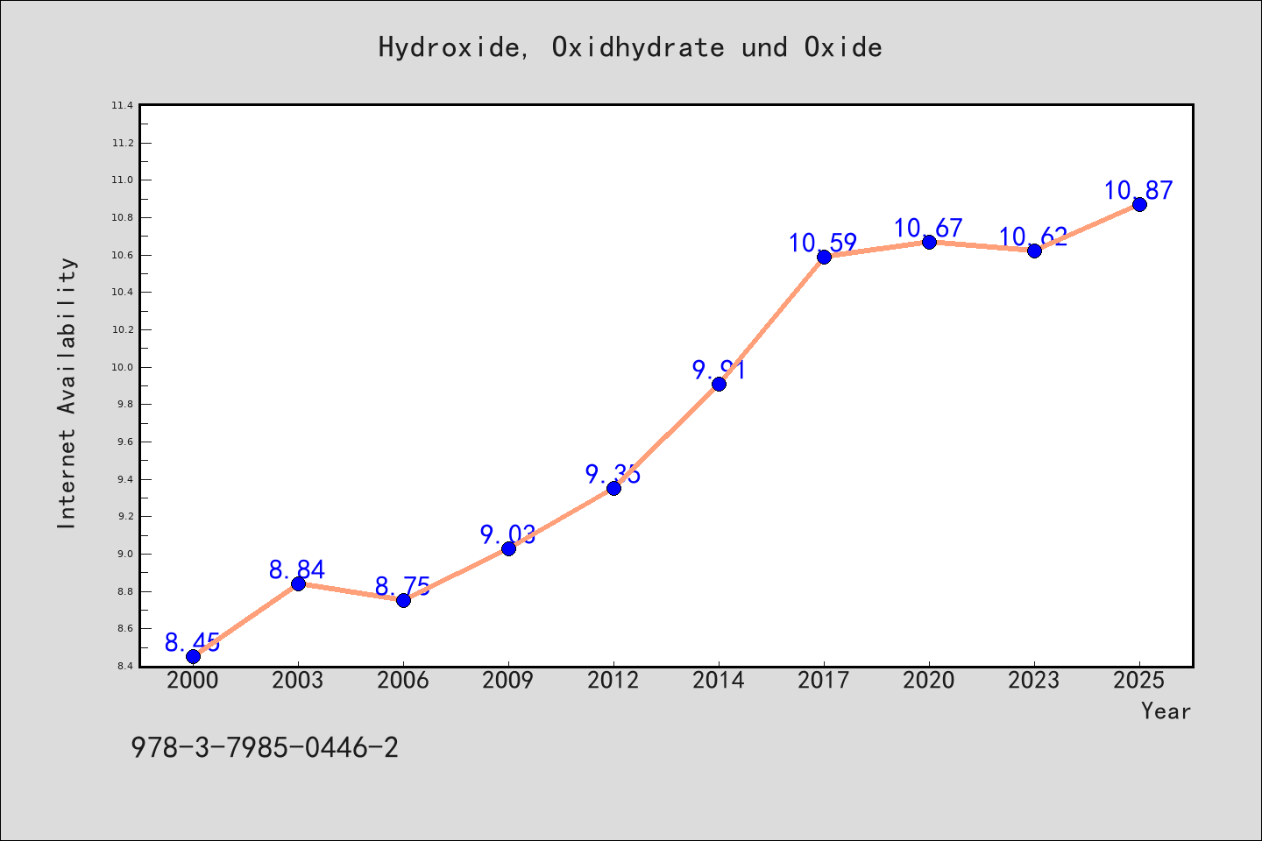Click the y-axis tick label 8.6
1262x841 pixels.
pyautogui.click(x=124, y=629)
